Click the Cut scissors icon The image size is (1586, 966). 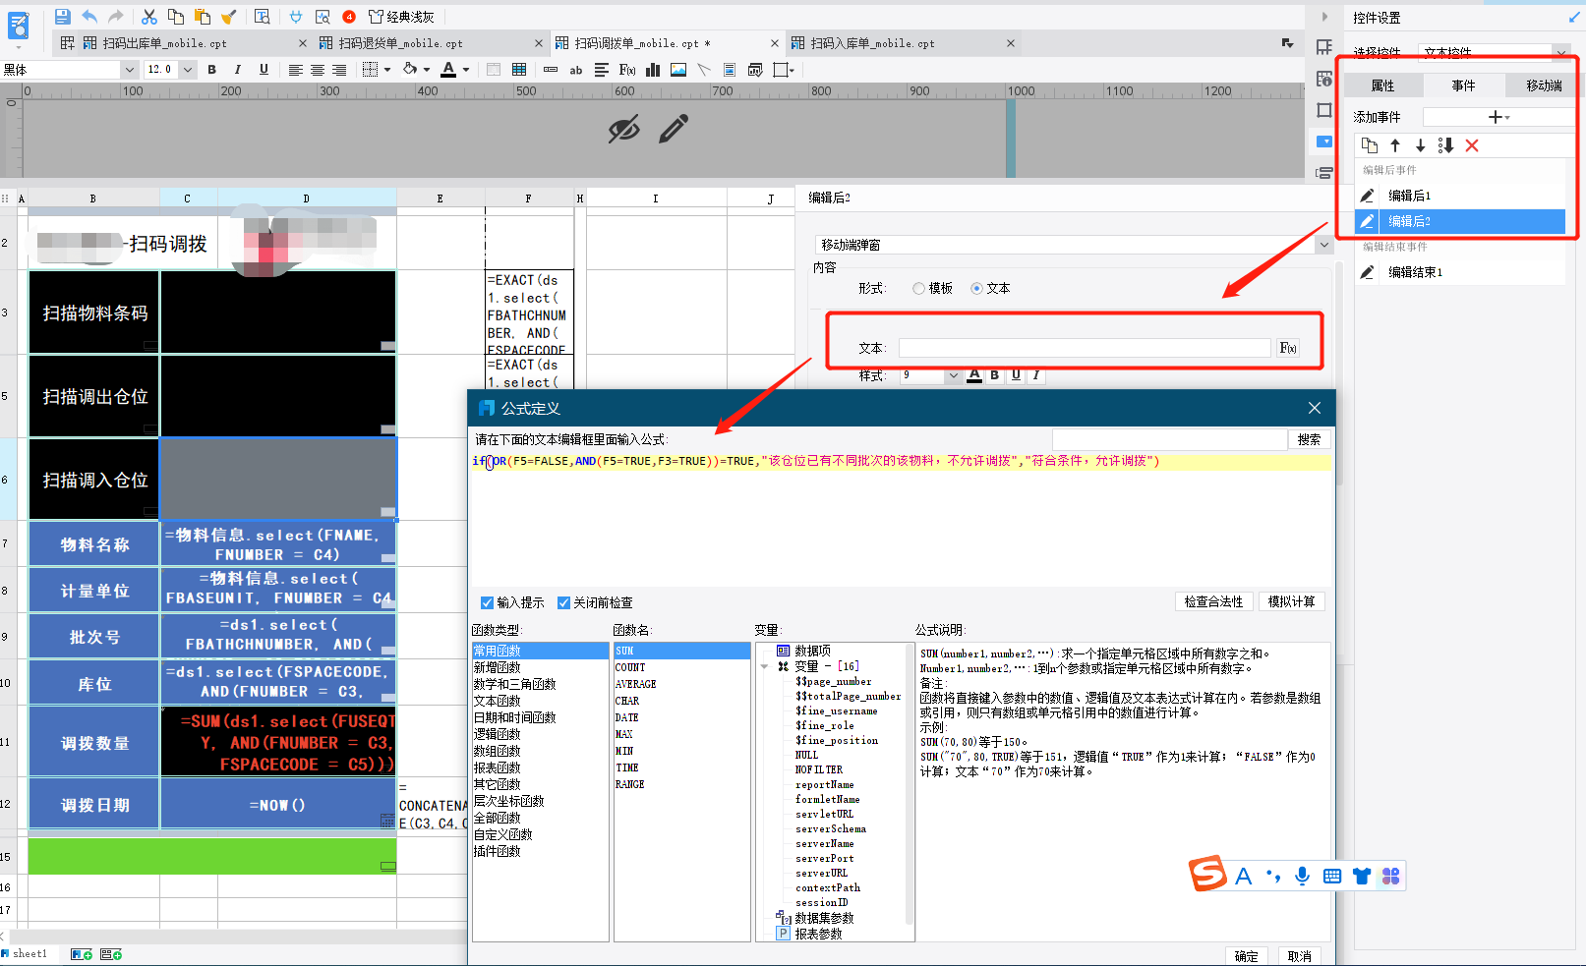[149, 17]
